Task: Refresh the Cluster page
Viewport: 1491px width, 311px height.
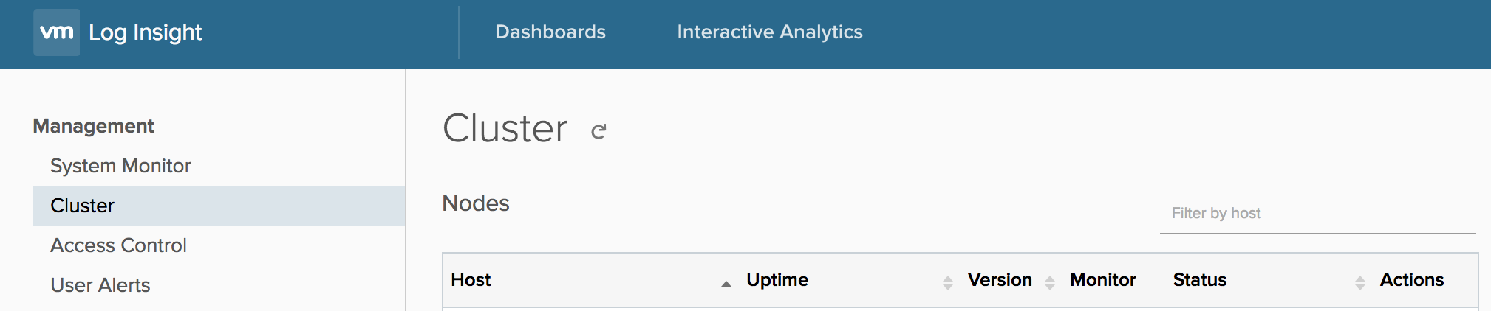Action: [x=598, y=131]
